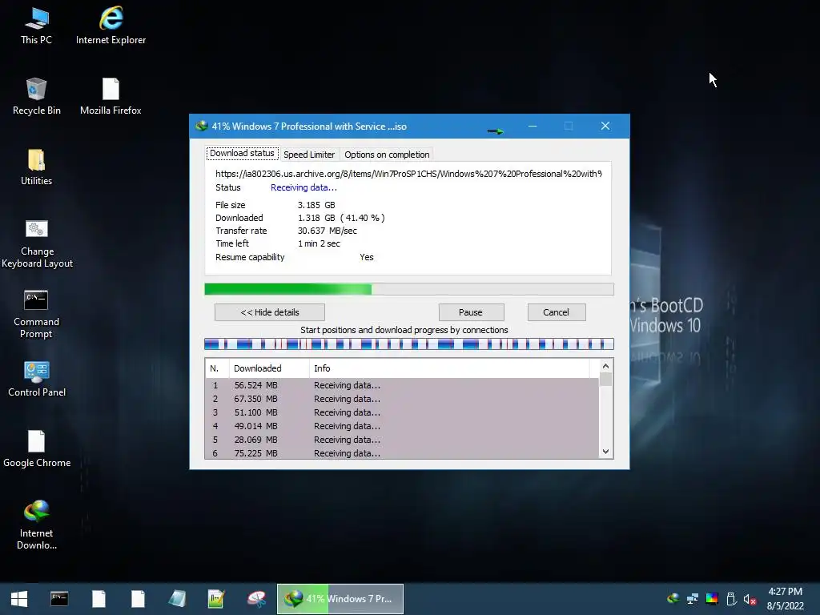Launch Internet Download Manager desktop shortcut
Viewport: 820px width, 615px height.
[36, 525]
